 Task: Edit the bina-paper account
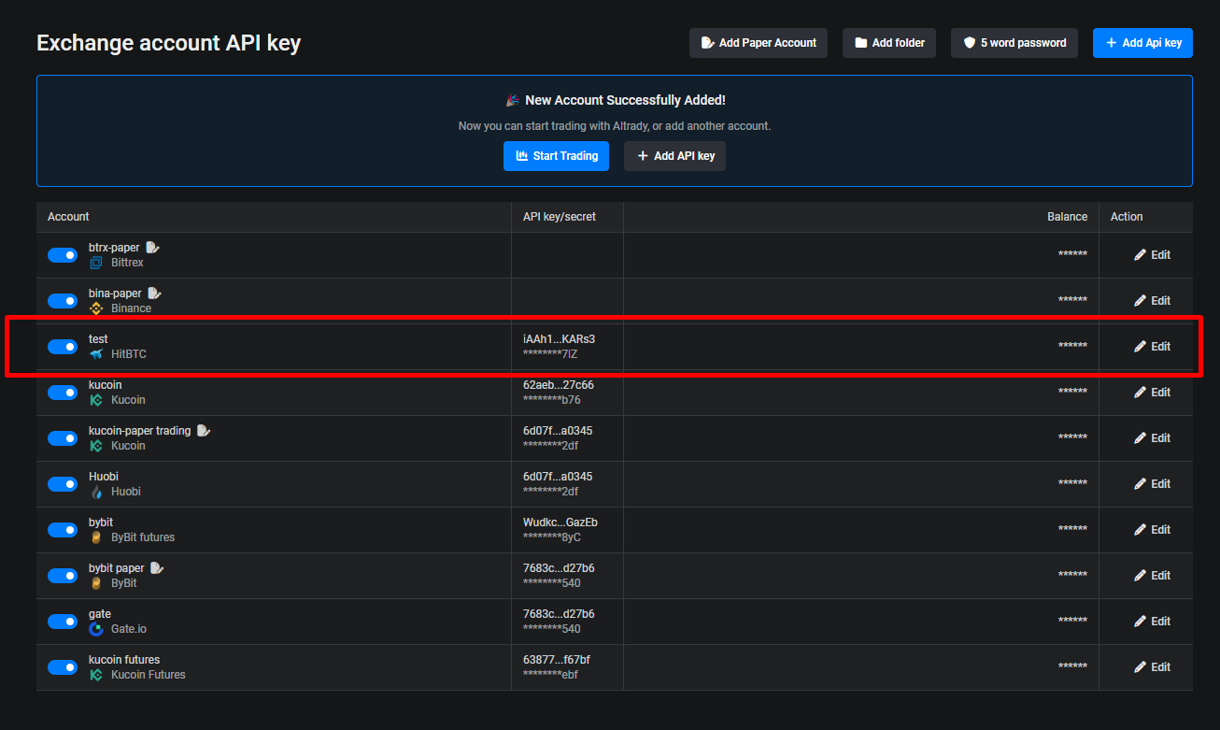(x=1152, y=301)
